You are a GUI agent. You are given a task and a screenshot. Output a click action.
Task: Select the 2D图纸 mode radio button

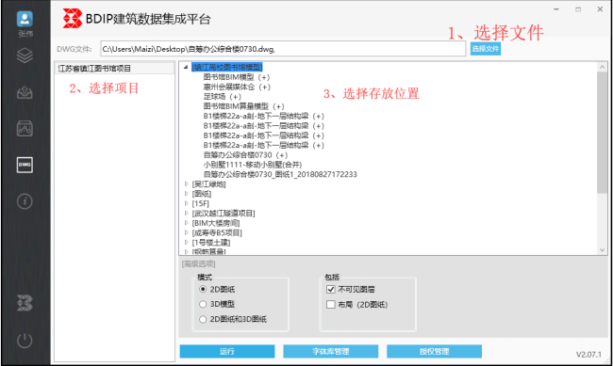(x=203, y=289)
